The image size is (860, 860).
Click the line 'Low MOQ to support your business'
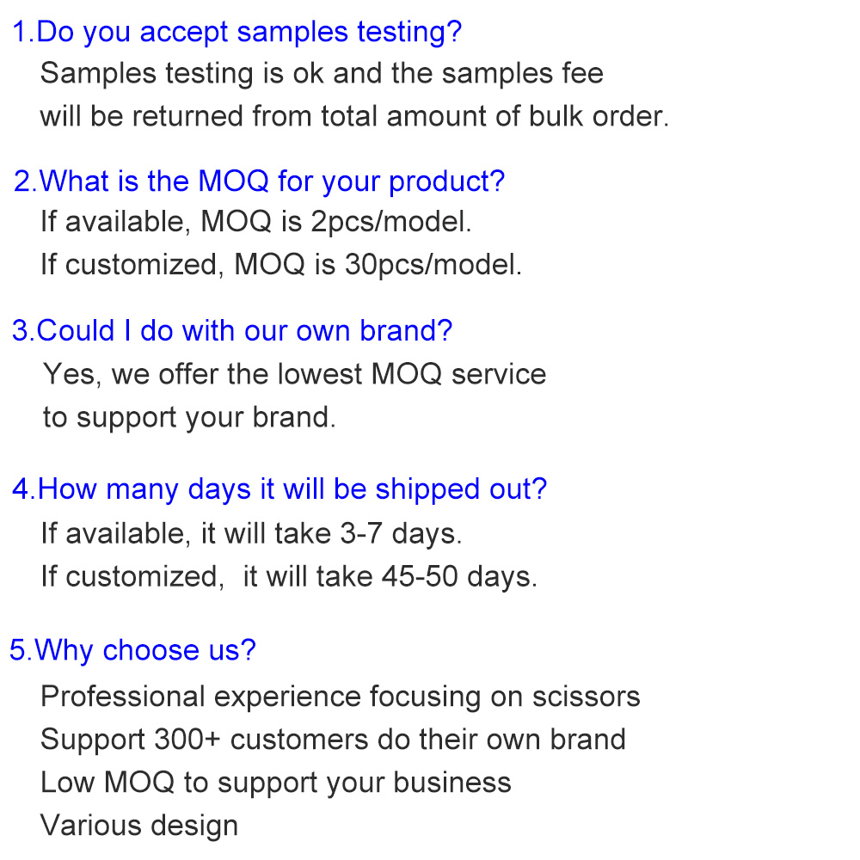[275, 782]
